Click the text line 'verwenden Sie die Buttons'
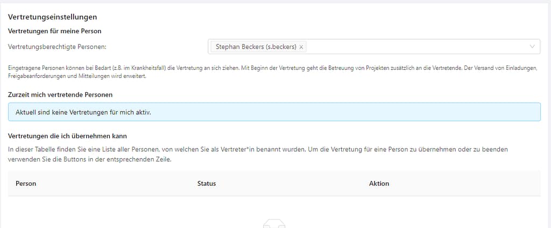Image resolution: width=551 pixels, height=228 pixels. 90,160
